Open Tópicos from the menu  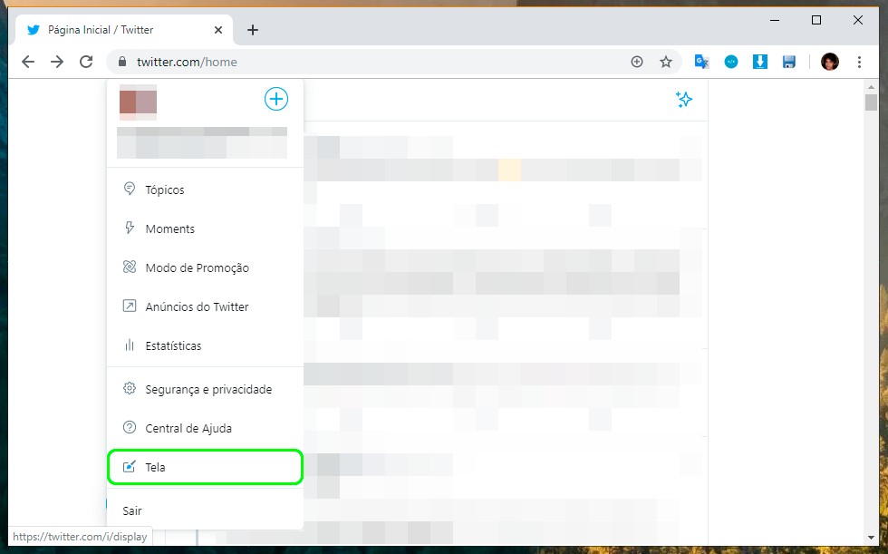click(x=205, y=190)
